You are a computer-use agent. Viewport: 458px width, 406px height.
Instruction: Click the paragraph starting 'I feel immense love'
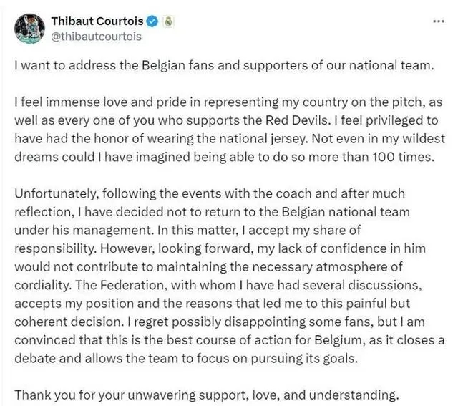(x=229, y=135)
